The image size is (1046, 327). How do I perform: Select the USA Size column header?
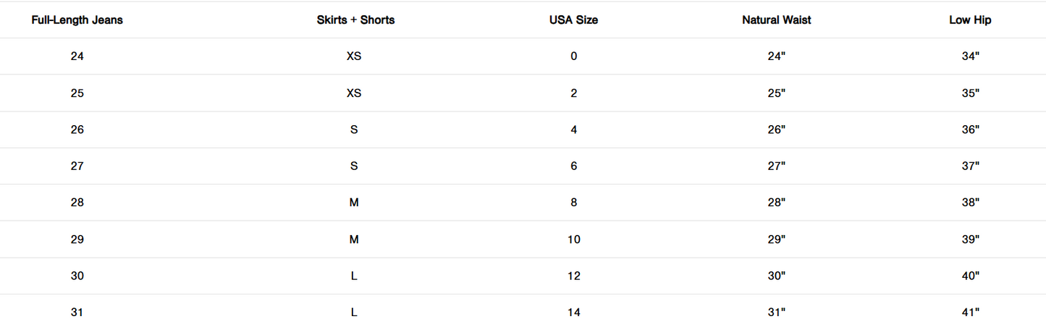point(573,20)
